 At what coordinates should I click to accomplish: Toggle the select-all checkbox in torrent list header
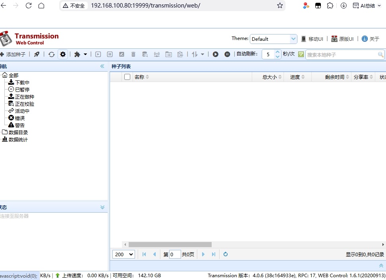click(x=127, y=77)
